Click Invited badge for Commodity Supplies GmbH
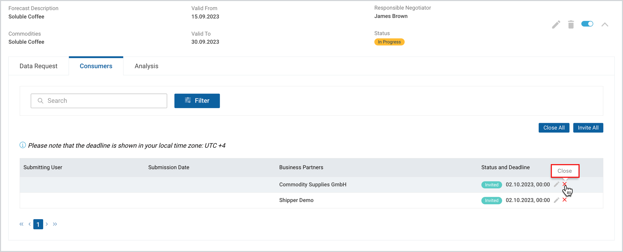 (x=492, y=185)
